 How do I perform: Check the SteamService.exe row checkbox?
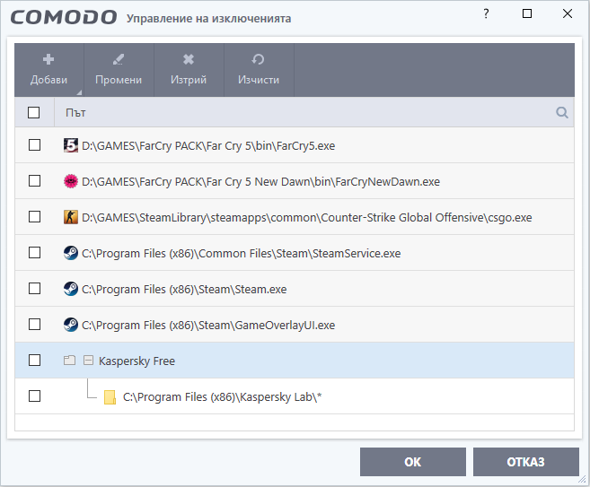click(x=35, y=253)
